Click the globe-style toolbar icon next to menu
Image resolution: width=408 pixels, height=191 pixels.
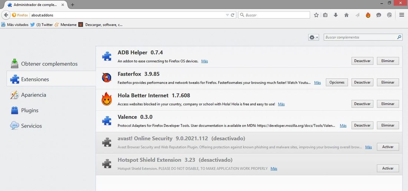pyautogui.click(x=389, y=15)
